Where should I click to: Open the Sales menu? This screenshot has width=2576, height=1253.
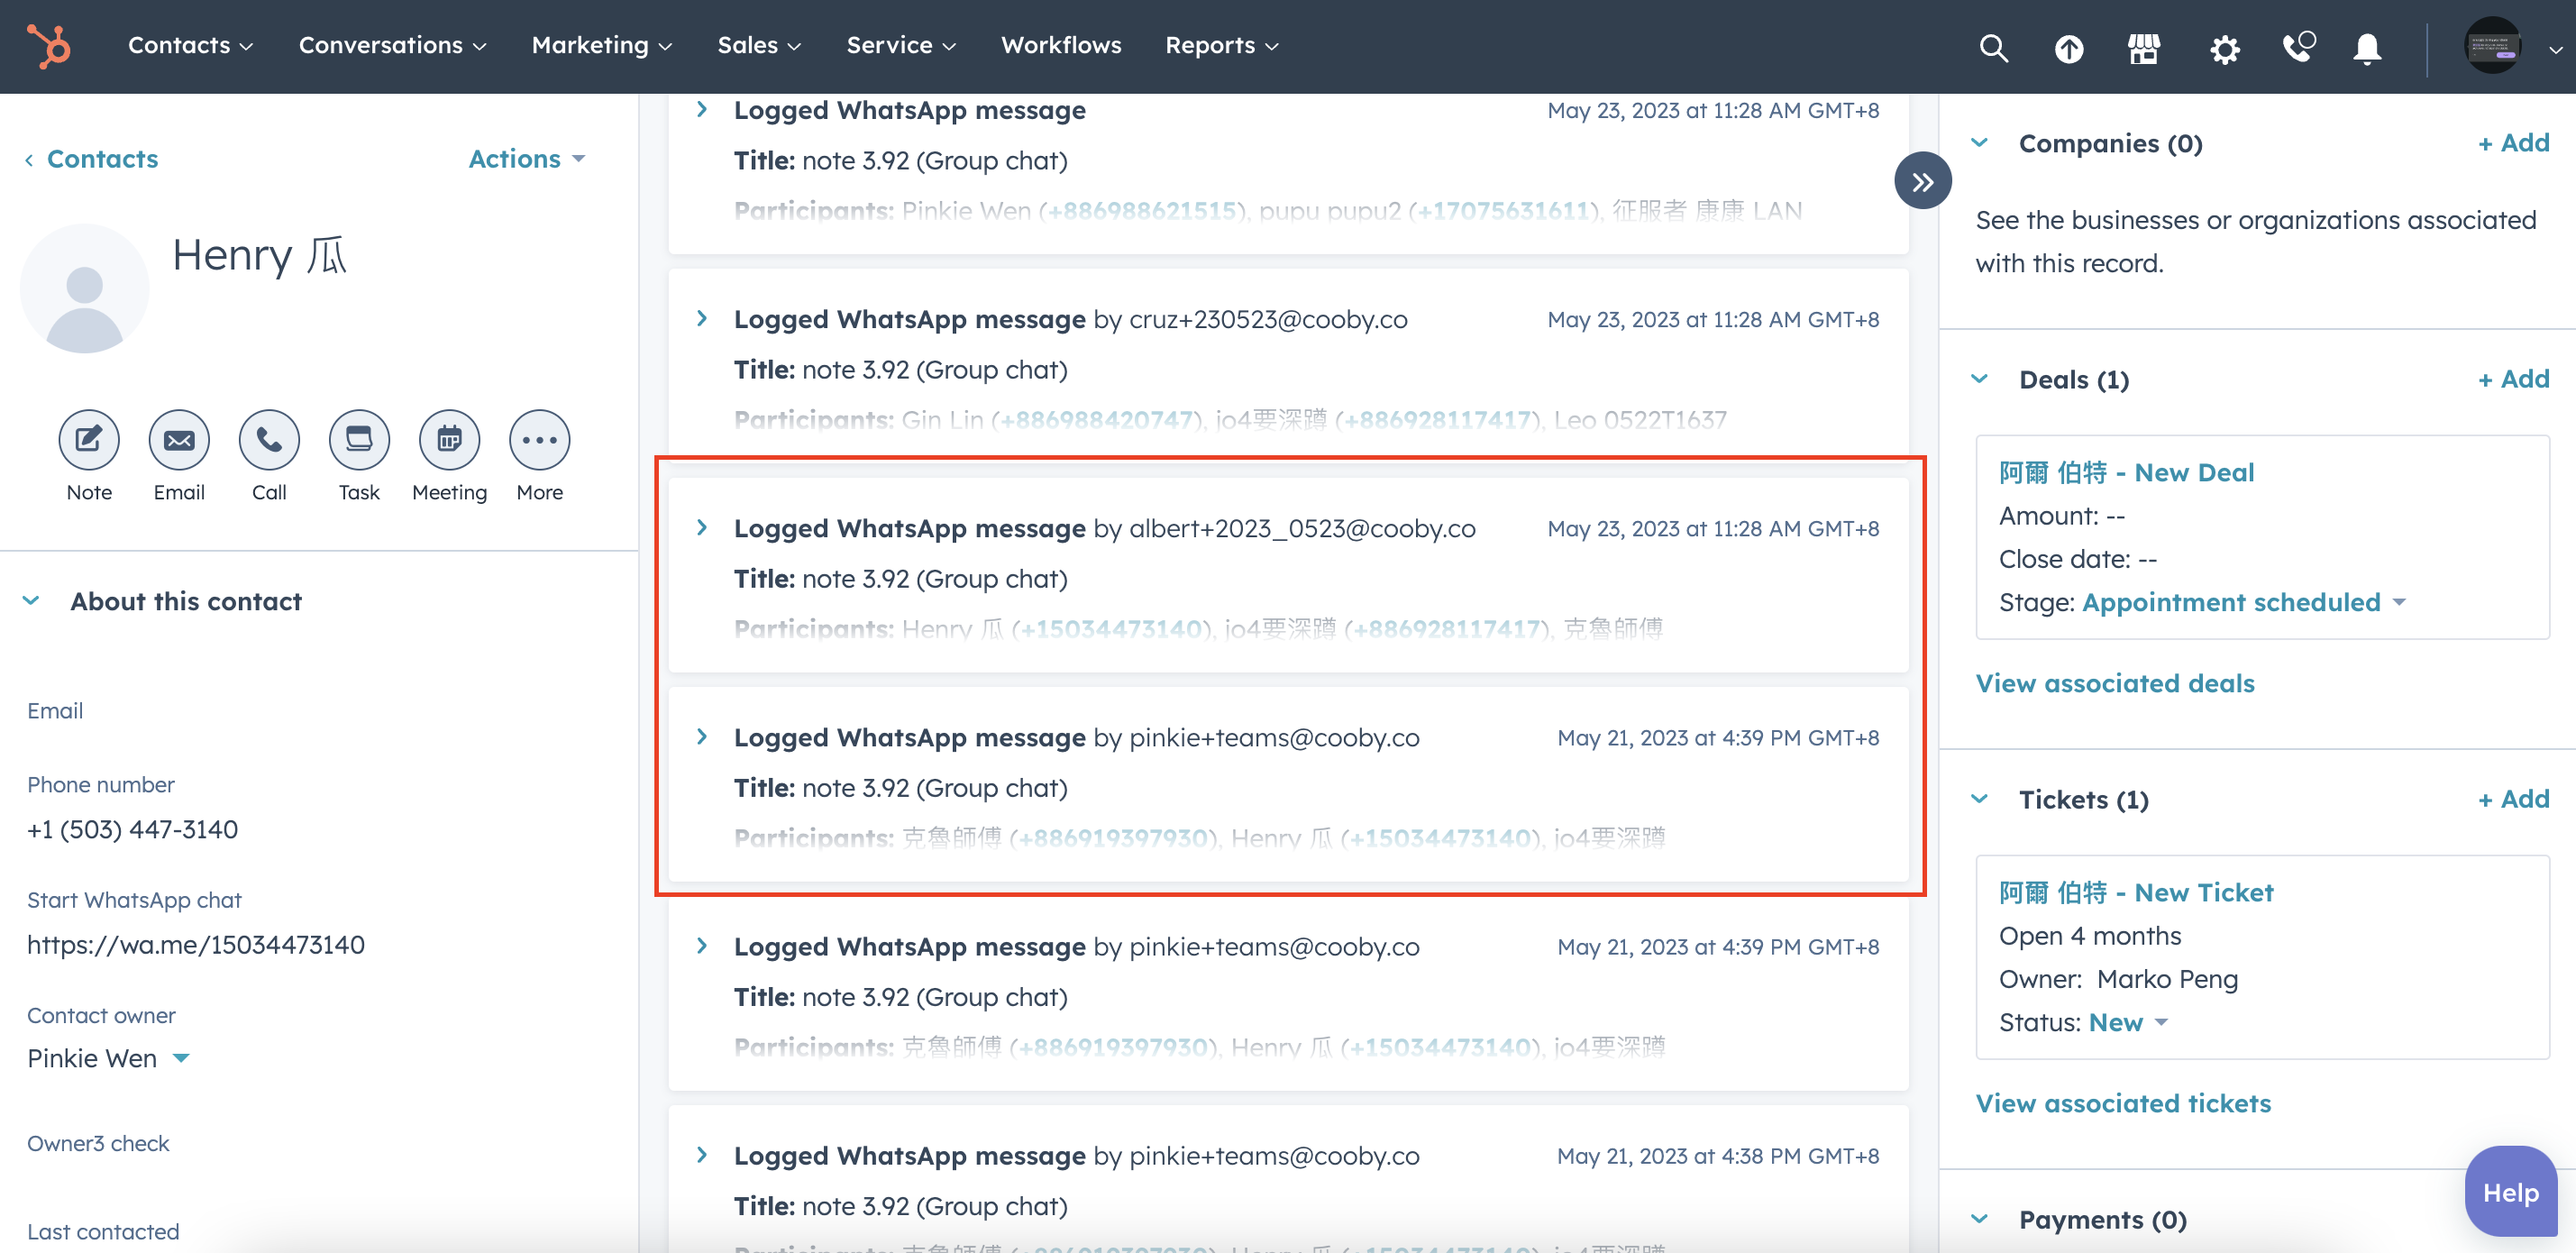coord(759,45)
